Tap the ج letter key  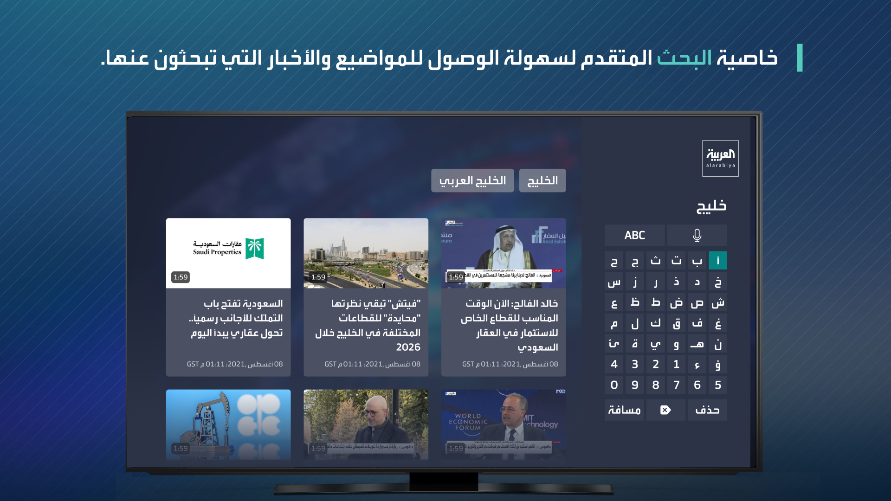coord(635,261)
